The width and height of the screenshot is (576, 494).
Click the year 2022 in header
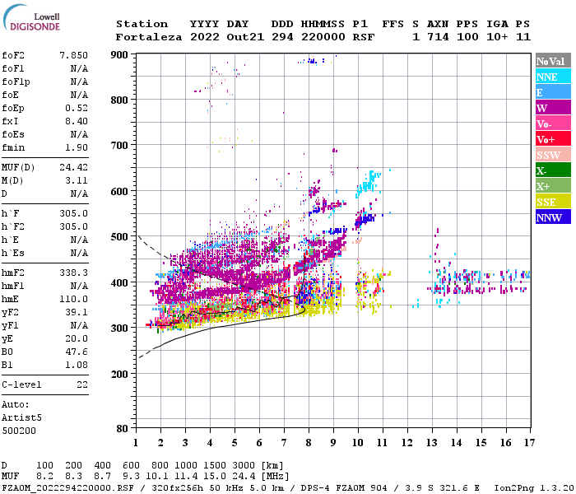[205, 37]
